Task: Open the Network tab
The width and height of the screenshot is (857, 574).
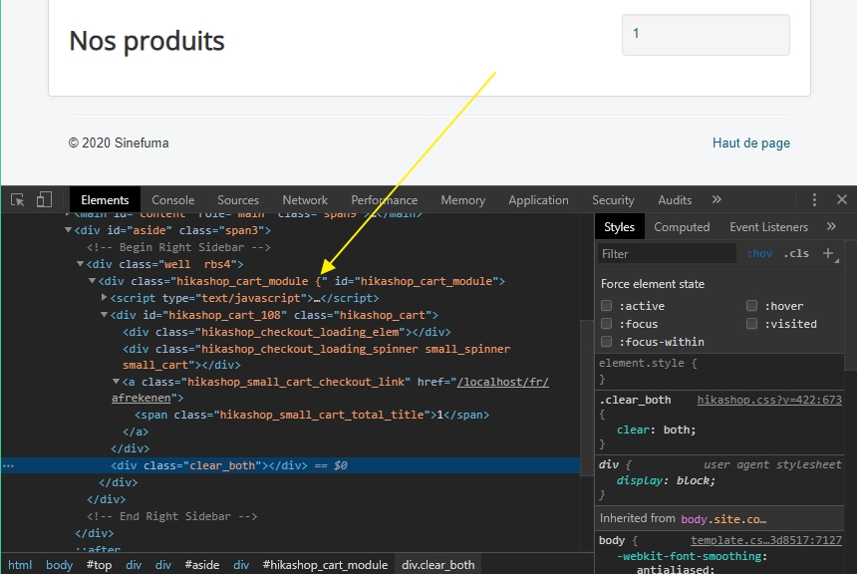Action: click(x=305, y=200)
